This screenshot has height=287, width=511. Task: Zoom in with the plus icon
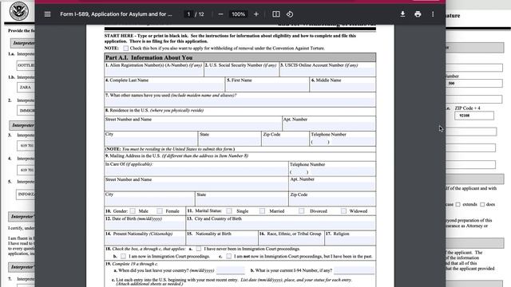click(256, 14)
